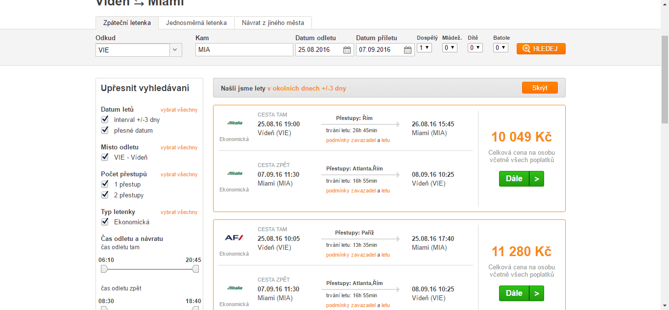
Task: Click the 'Skrýt' button
Action: 540,88
